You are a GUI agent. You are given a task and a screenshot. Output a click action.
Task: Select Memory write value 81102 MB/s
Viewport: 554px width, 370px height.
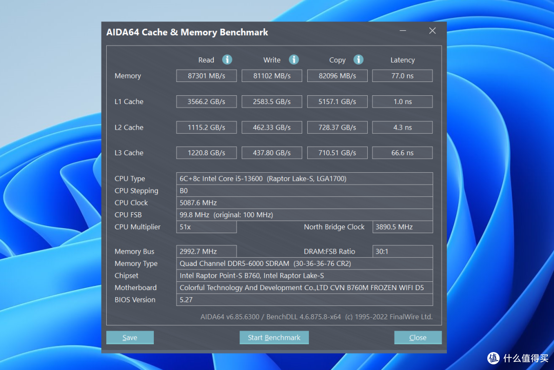click(x=272, y=76)
